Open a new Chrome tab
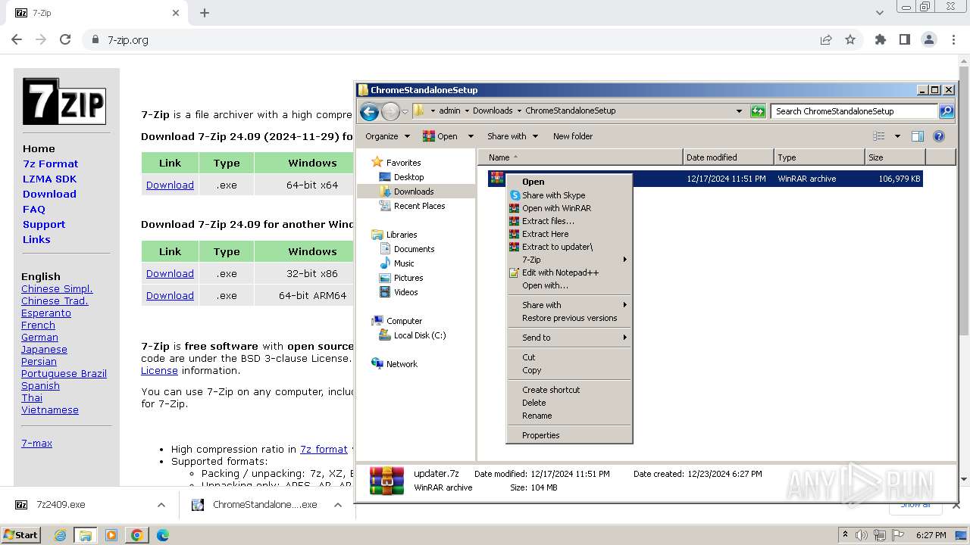Image resolution: width=970 pixels, height=545 pixels. click(205, 13)
